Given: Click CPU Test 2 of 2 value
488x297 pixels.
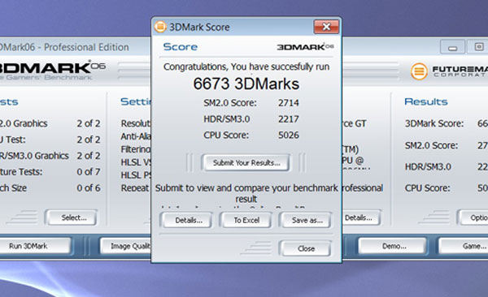Looking at the screenshot, I should click(x=89, y=140).
